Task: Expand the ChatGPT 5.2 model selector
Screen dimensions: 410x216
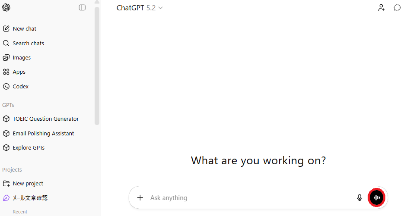Action: 140,8
